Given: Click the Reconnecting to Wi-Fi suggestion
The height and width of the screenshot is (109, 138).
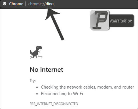Looking at the screenshot, I should [62, 94].
